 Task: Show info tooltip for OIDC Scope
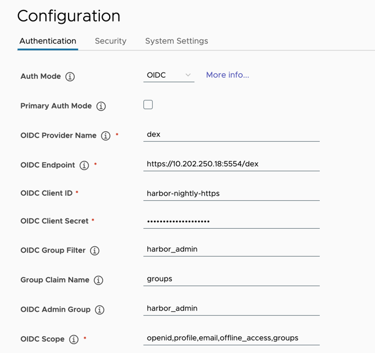coord(74,340)
